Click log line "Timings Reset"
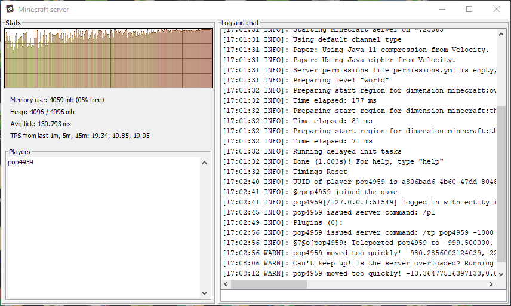This screenshot has width=511, height=306. [285, 172]
